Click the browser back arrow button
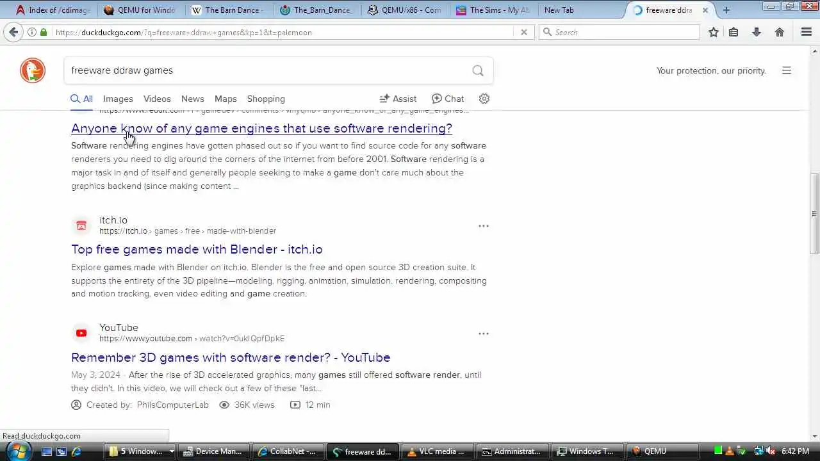Viewport: 820px width, 461px height. [13, 32]
